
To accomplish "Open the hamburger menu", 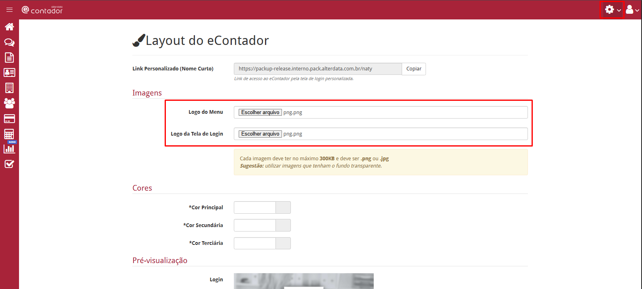I will (9, 10).
